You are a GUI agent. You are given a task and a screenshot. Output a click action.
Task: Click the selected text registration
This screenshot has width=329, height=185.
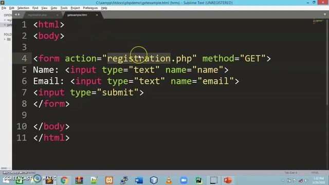(x=139, y=59)
